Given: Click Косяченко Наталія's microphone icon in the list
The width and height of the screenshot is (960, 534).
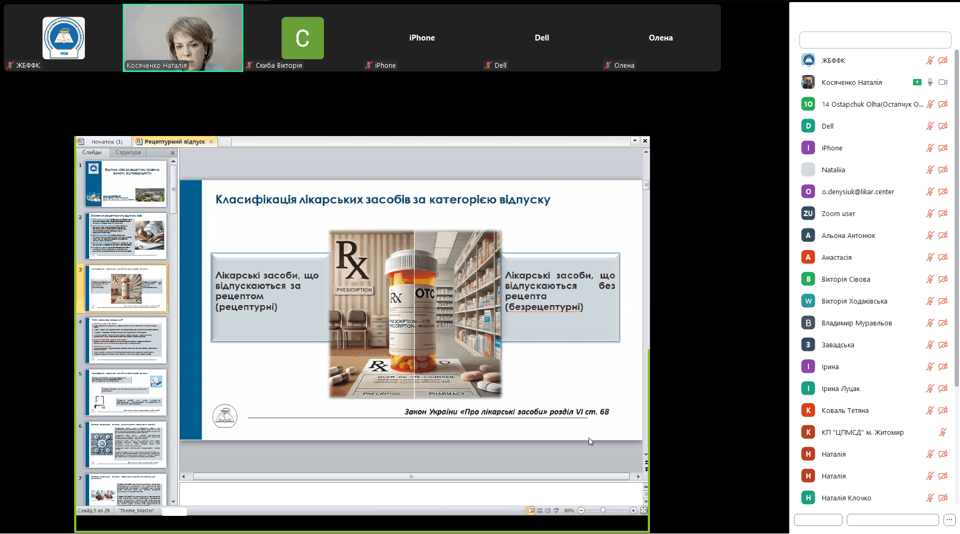Looking at the screenshot, I should (x=930, y=82).
